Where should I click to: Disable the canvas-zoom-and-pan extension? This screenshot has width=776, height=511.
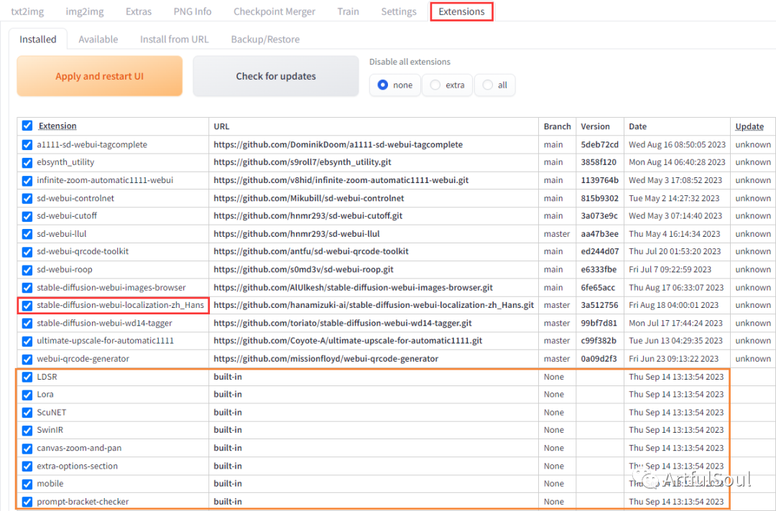click(x=27, y=449)
